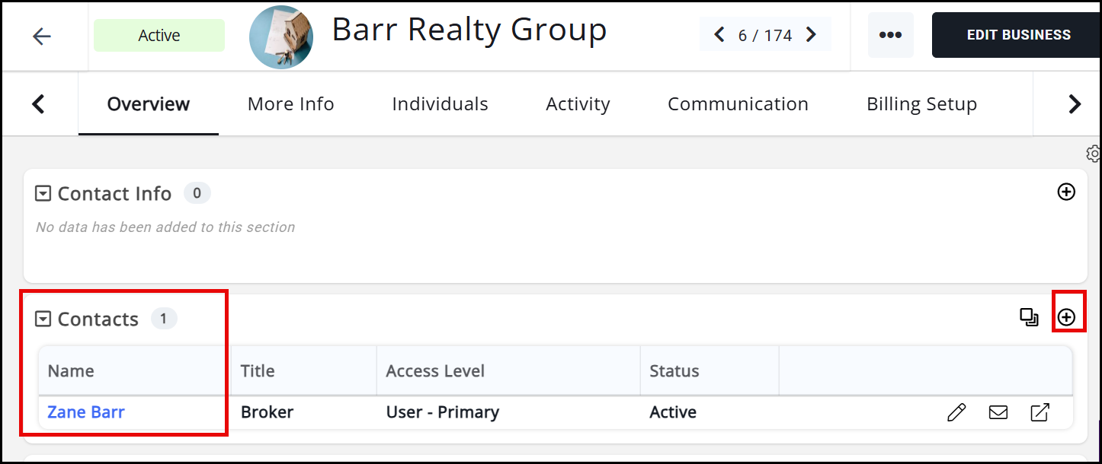The width and height of the screenshot is (1102, 464).
Task: Edit Zane Barr with pencil icon
Action: pyautogui.click(x=956, y=412)
